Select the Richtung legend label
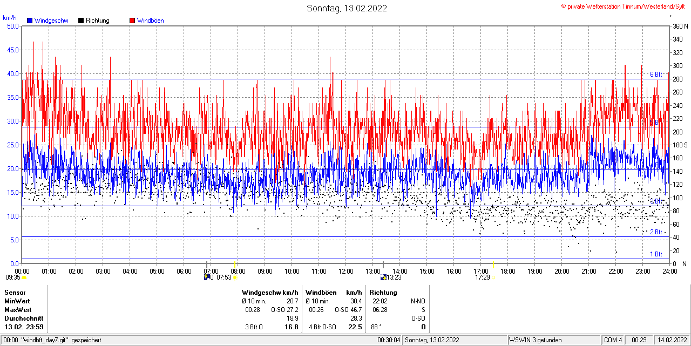This screenshot has height=346, width=691. pyautogui.click(x=98, y=21)
